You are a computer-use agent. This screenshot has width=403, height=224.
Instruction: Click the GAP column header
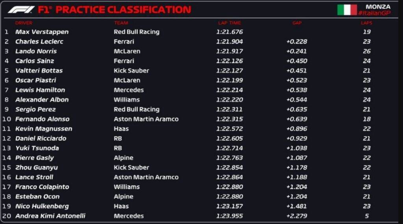coord(297,23)
